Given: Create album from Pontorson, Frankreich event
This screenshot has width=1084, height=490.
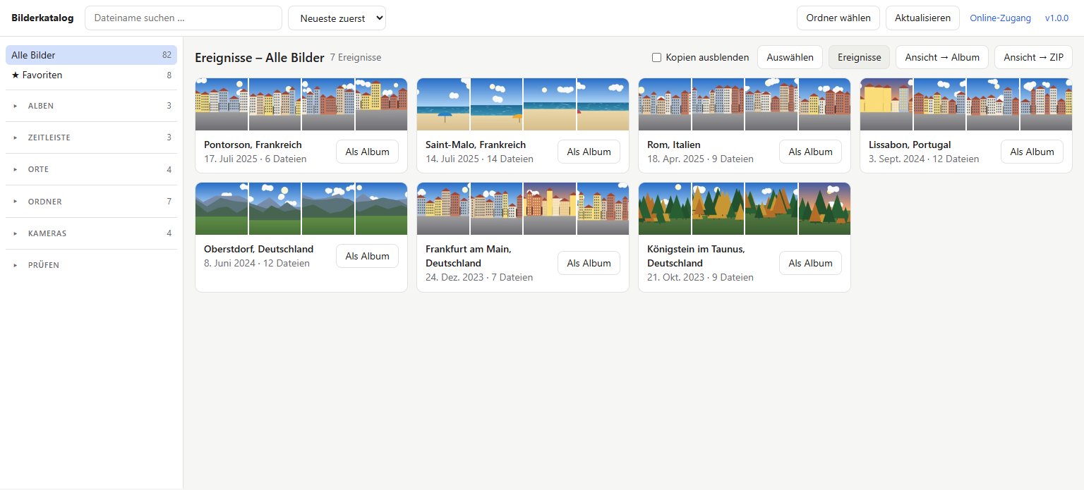Looking at the screenshot, I should 367,152.
